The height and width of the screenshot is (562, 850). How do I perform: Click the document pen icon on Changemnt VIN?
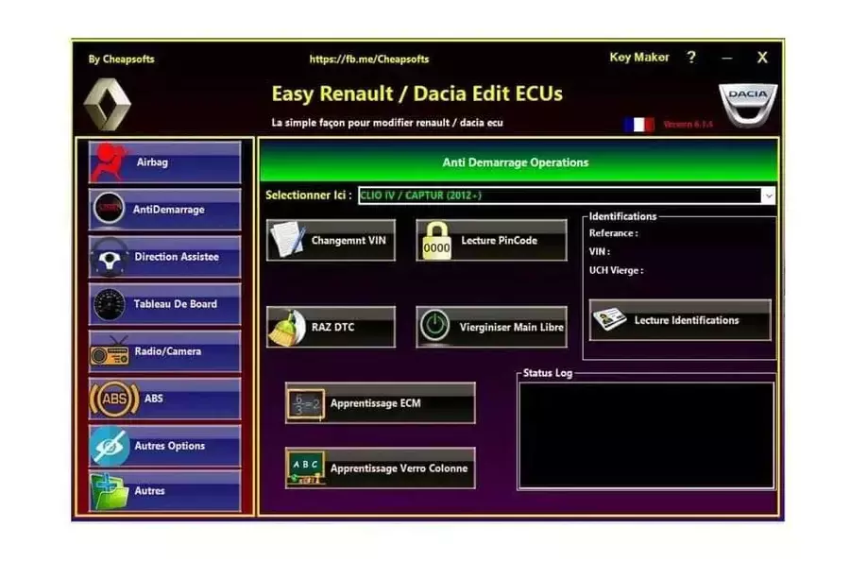[x=287, y=240]
